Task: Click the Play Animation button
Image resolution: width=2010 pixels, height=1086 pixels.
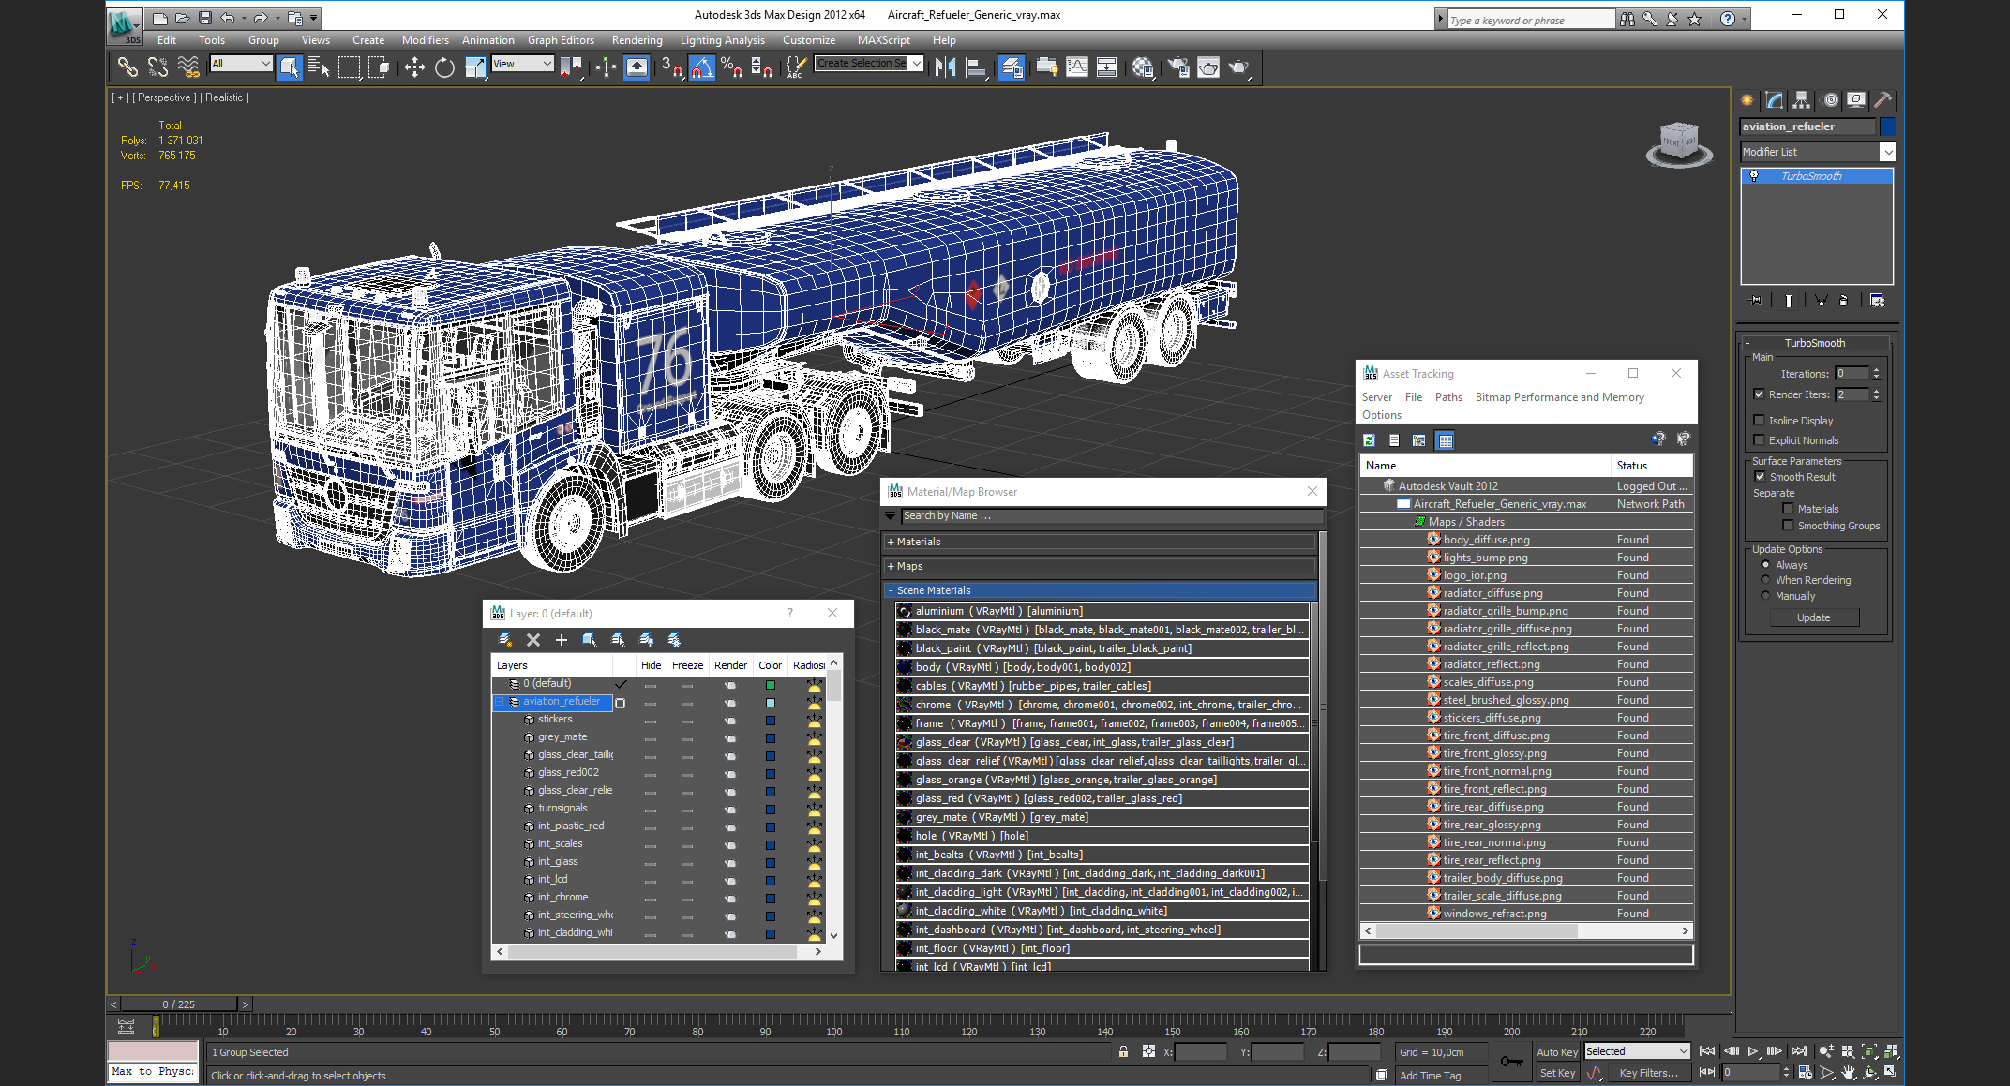Action: (1753, 1051)
